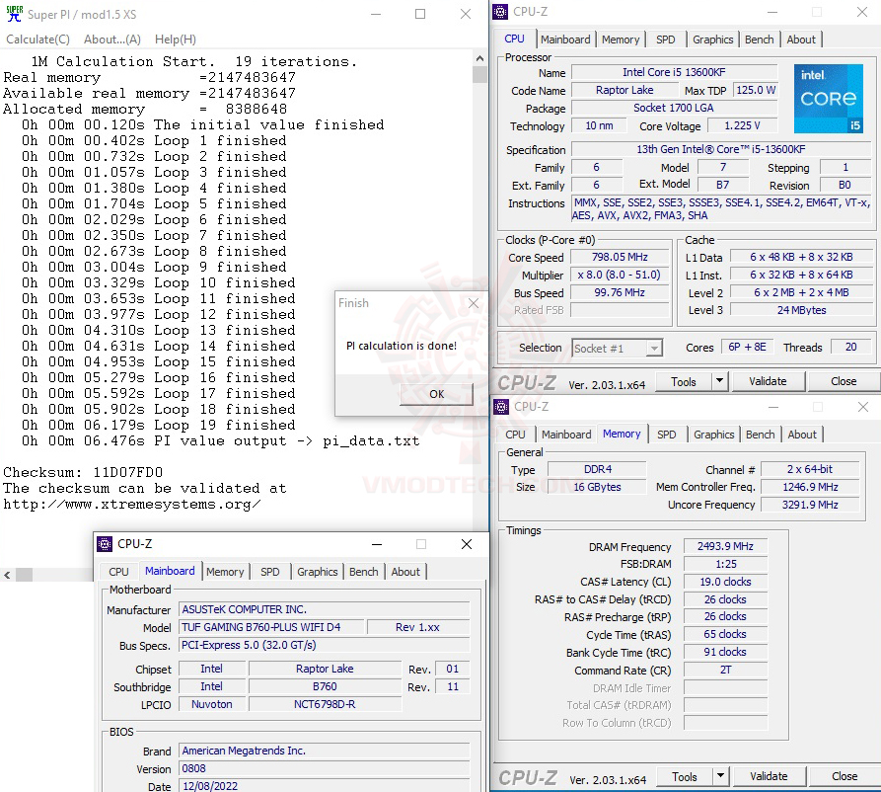Click Uncore Frequency value 3291.9 MHz
The height and width of the screenshot is (792, 881).
[810, 505]
